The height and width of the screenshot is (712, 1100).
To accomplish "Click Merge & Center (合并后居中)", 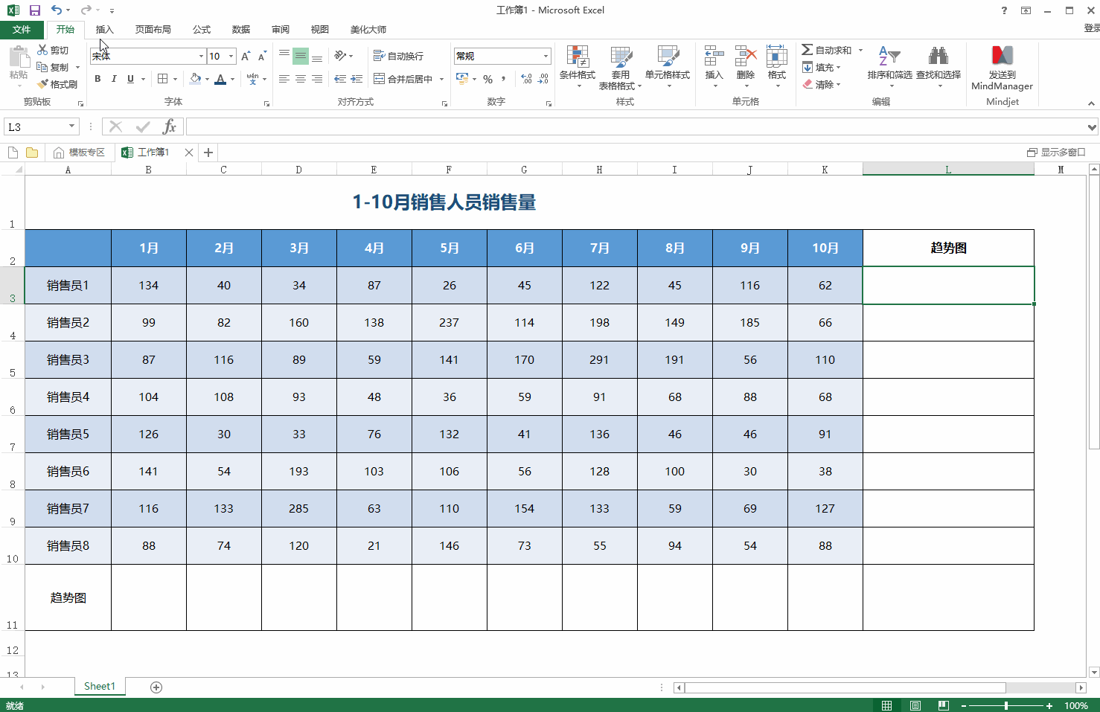I will [403, 79].
